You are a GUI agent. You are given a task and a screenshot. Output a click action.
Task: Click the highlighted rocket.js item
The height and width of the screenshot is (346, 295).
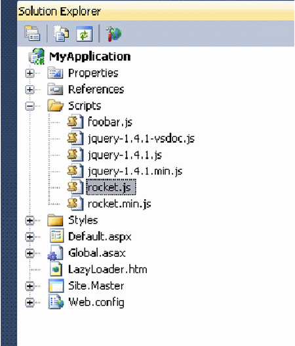[x=111, y=187]
